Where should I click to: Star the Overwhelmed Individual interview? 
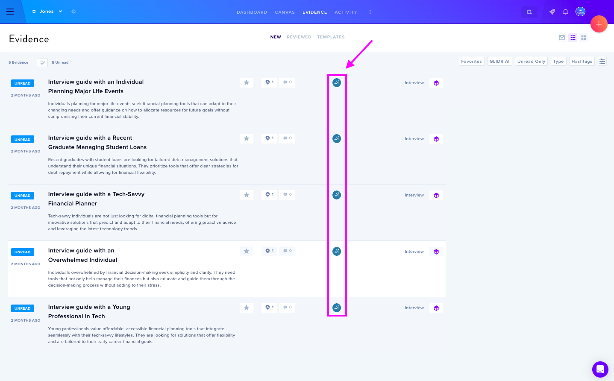247,251
